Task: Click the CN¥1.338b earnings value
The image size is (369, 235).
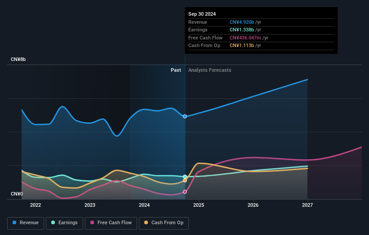Action: pyautogui.click(x=242, y=30)
